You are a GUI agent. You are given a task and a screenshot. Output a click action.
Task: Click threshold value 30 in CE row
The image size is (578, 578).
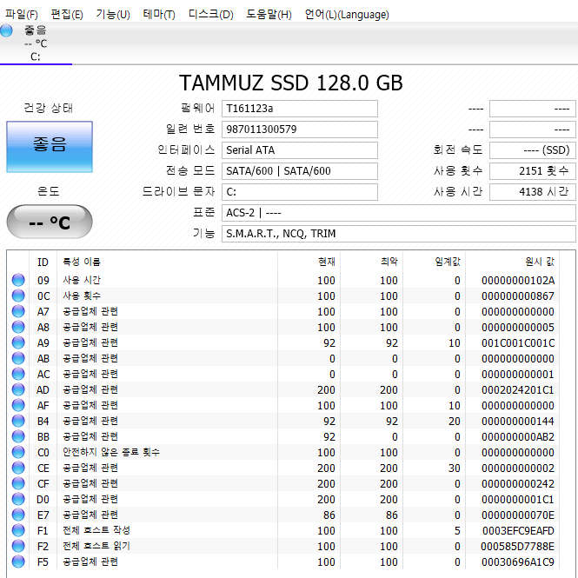pos(454,468)
